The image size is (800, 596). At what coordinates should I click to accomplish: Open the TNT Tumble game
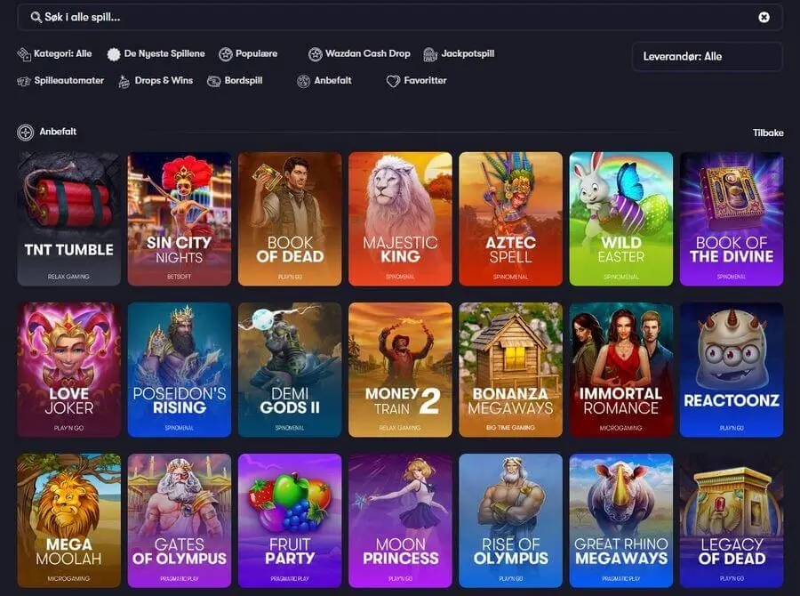click(68, 219)
